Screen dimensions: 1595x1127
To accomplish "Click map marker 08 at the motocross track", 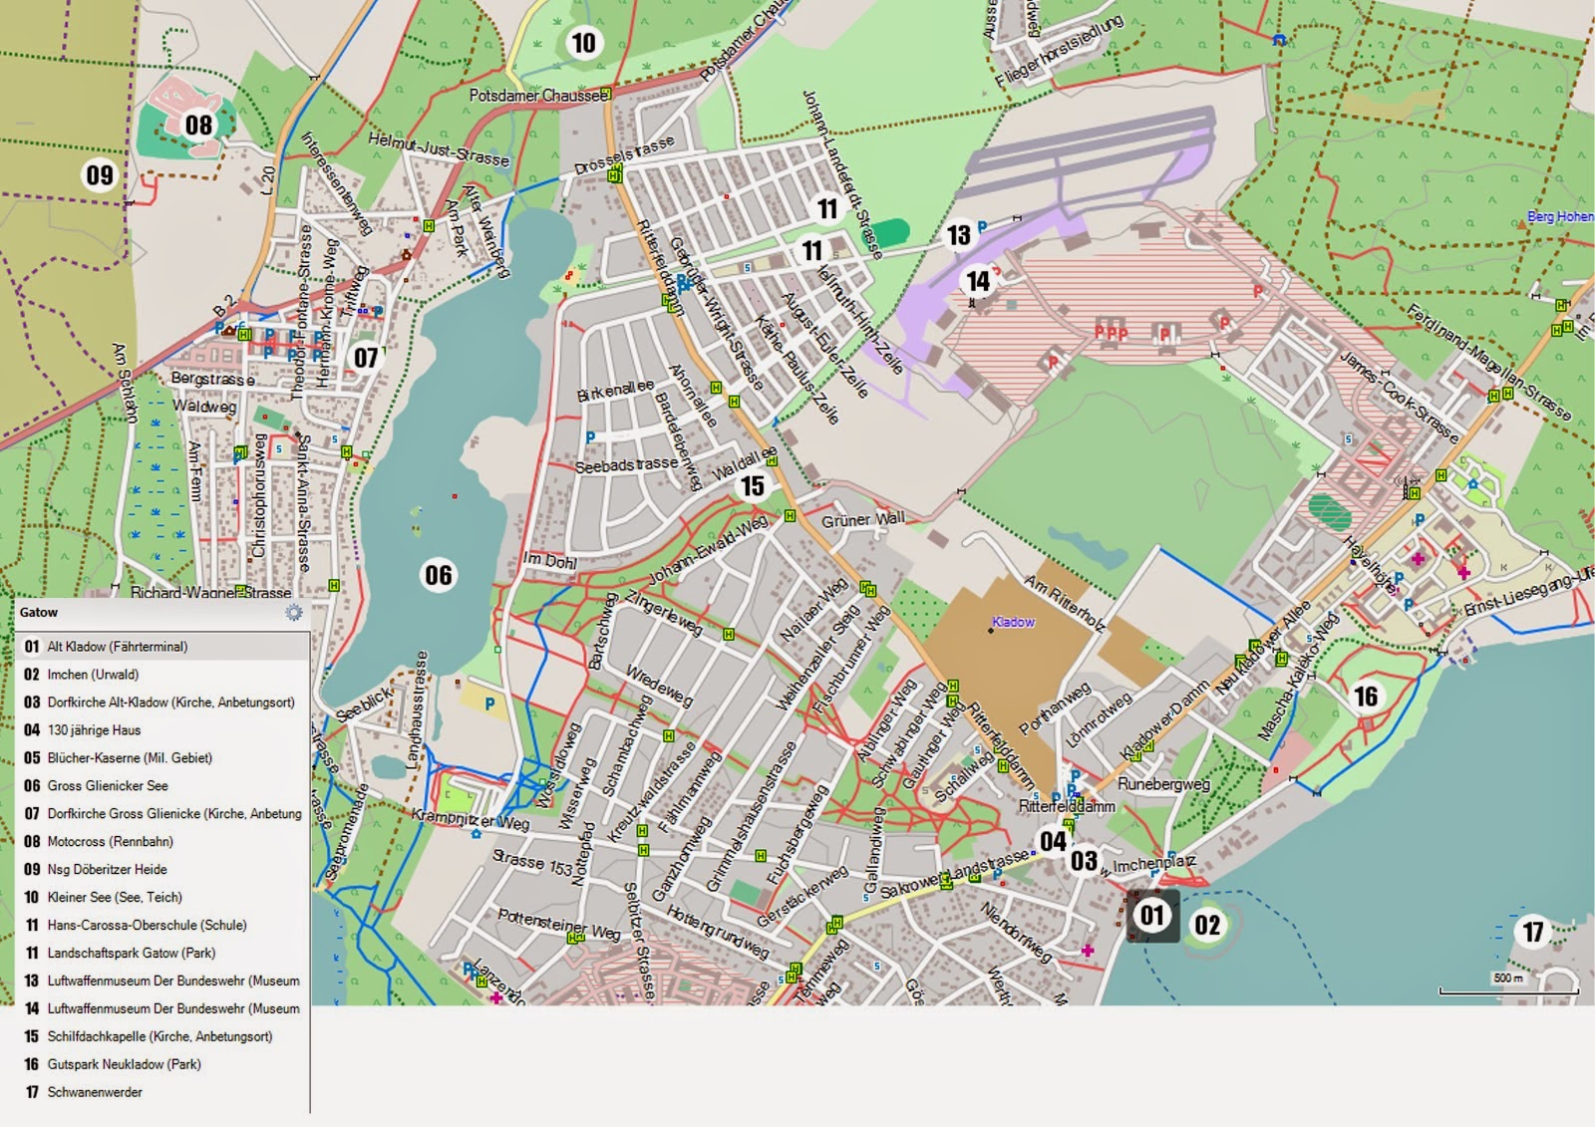I will 198,125.
